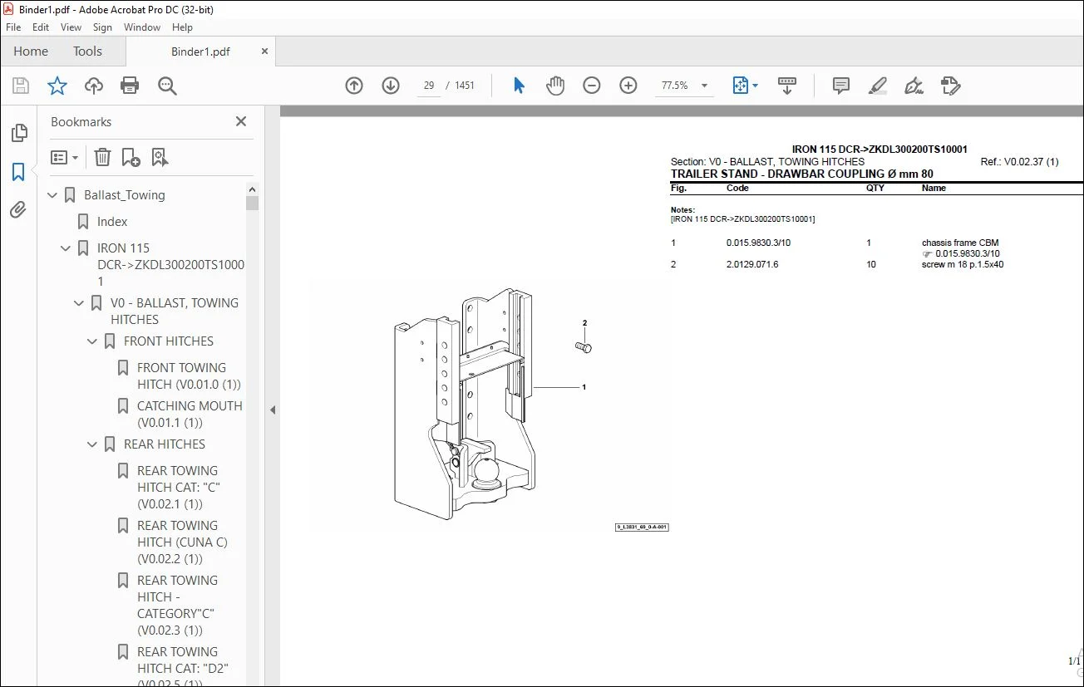Open the File menu
Screen dimensions: 1084x687
(13, 27)
